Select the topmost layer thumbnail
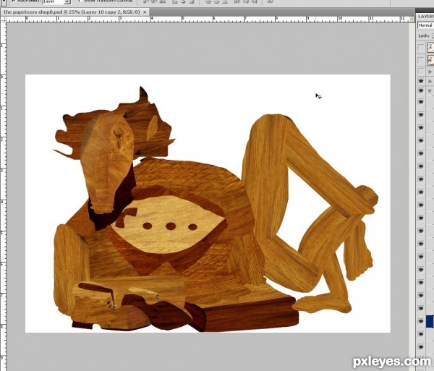The width and height of the screenshot is (434, 371). 430,47
